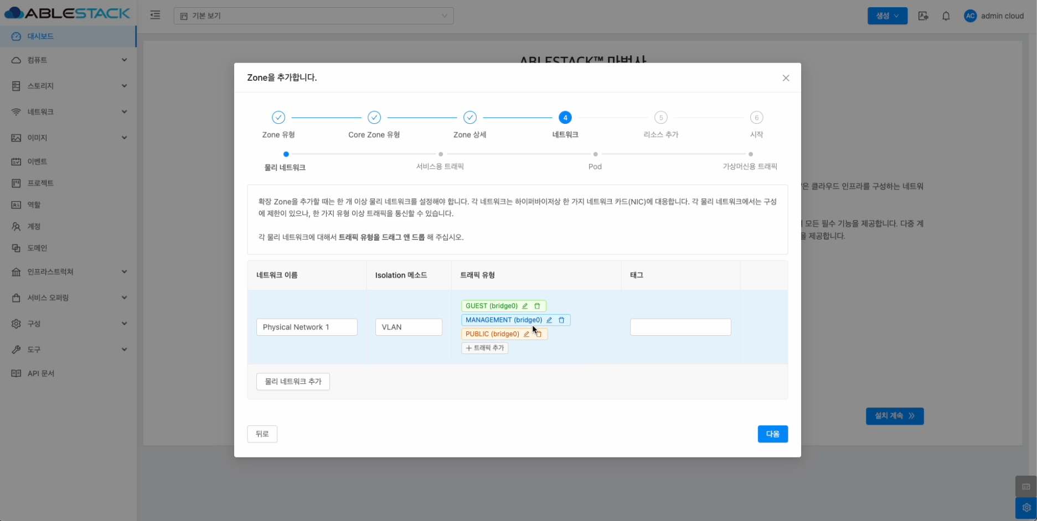Click the 다음 next button
The image size is (1037, 521).
pos(772,434)
